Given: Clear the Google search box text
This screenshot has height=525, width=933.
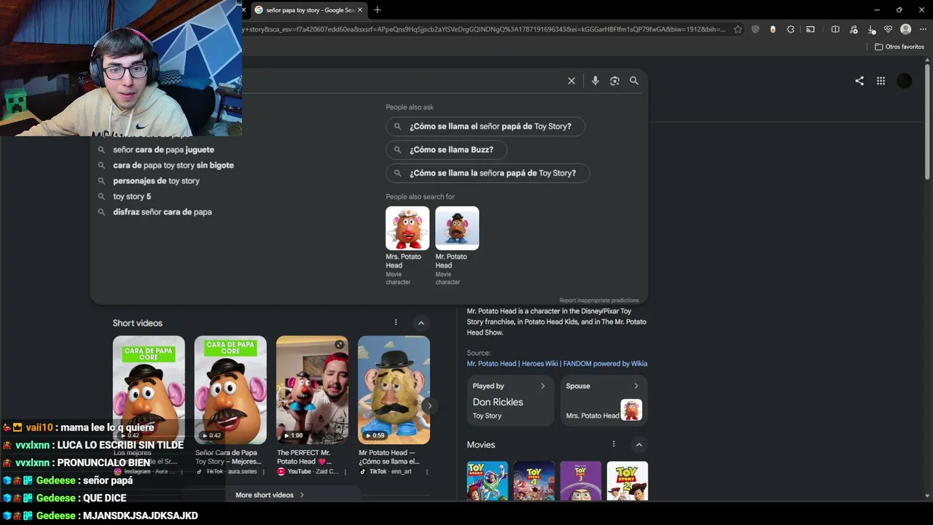Looking at the screenshot, I should pyautogui.click(x=571, y=81).
